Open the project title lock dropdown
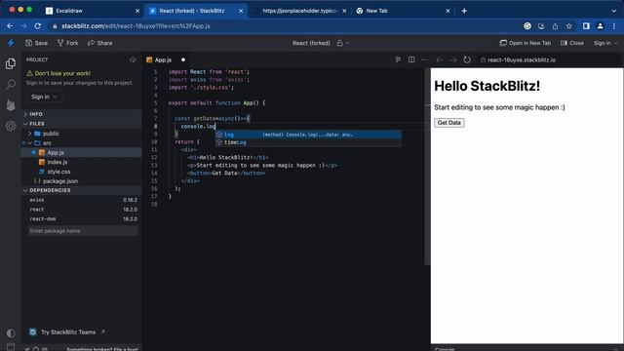Viewport: 624px width, 351px height. (x=342, y=43)
